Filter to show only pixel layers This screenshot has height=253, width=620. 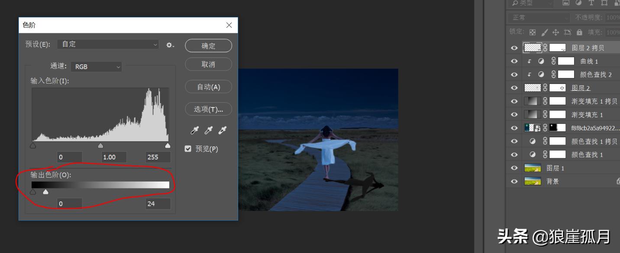coord(566,3)
